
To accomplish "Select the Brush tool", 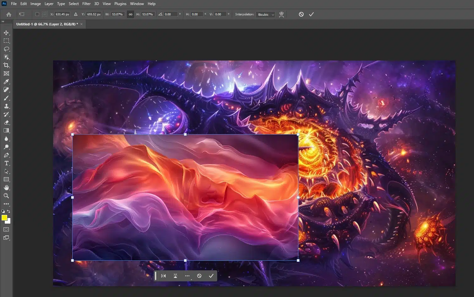I will (x=6, y=98).
